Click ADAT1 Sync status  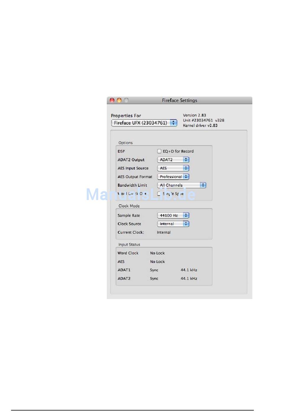tap(154, 270)
